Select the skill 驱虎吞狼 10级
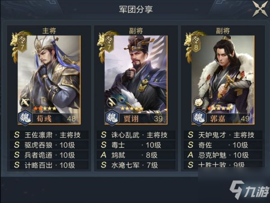The width and height of the screenshot is (270, 203). click(49, 145)
